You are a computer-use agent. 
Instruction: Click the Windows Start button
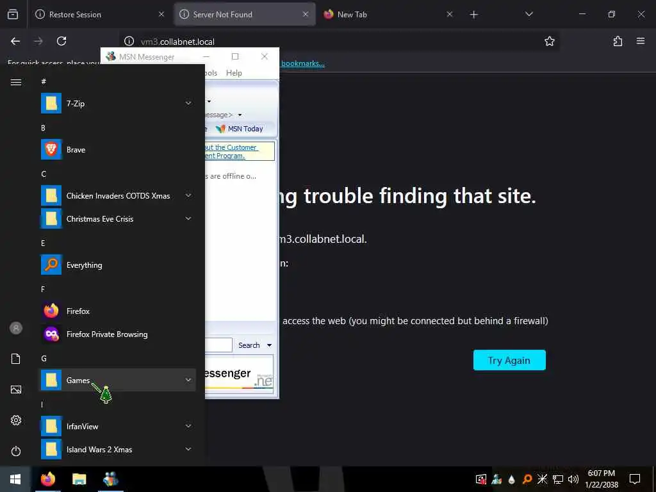tap(15, 479)
